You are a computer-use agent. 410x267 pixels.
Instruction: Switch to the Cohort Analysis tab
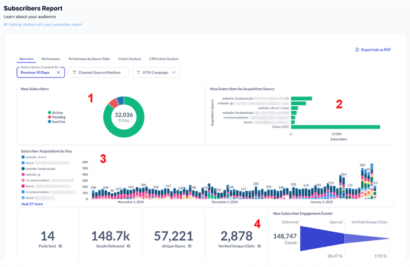click(x=129, y=59)
